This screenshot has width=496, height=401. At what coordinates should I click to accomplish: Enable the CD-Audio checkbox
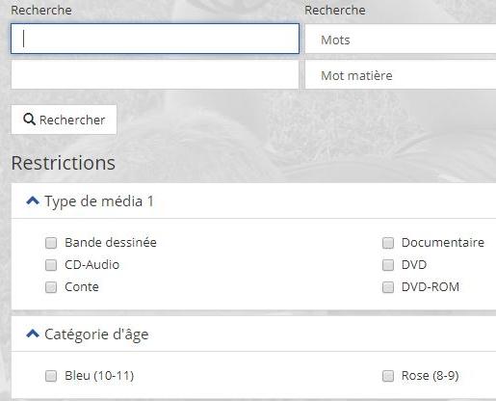point(51,265)
